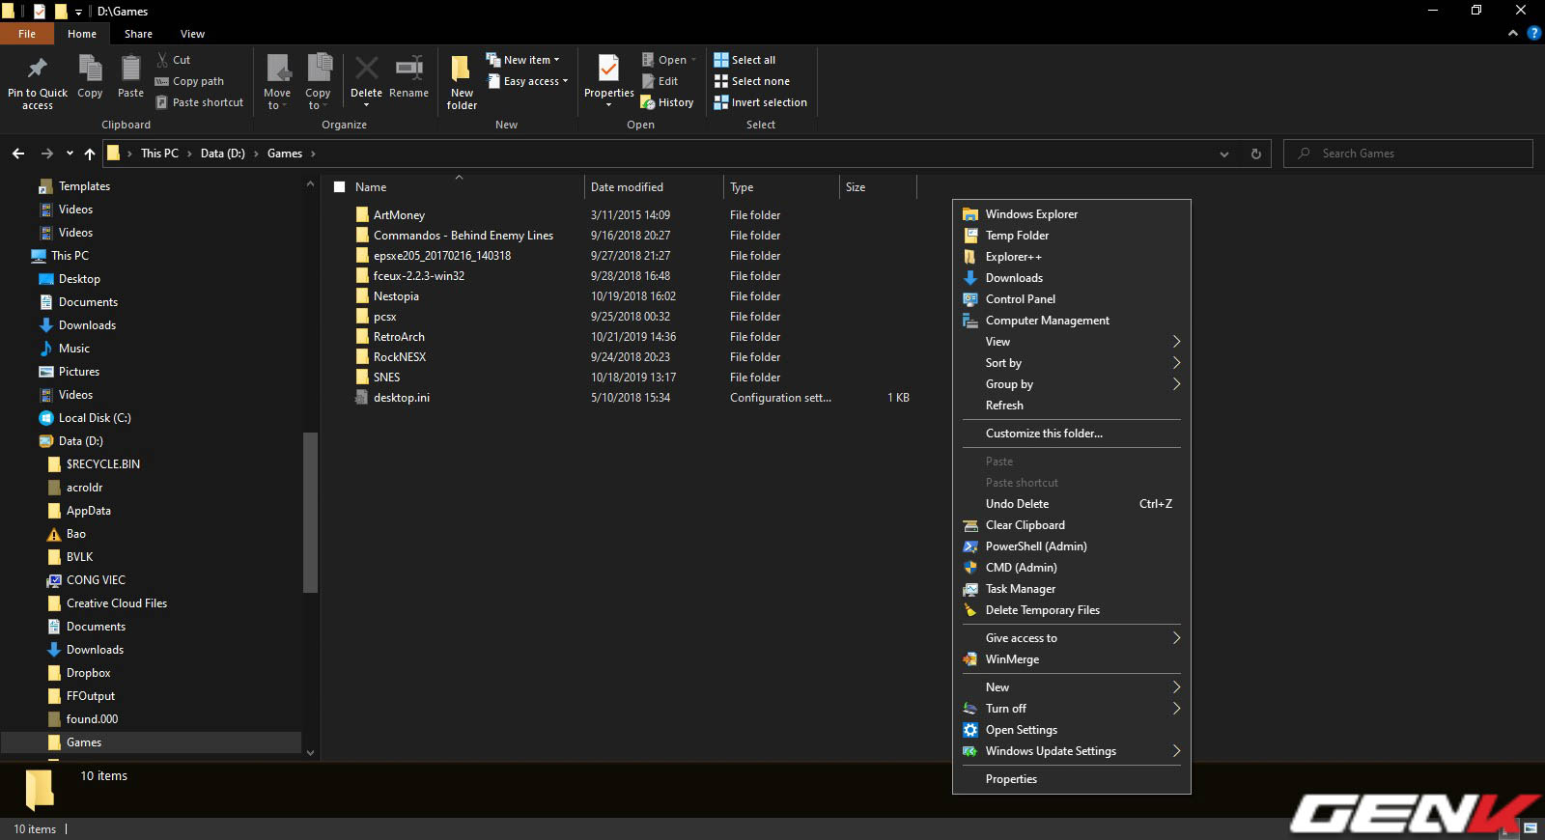Click the Cut scissors command
This screenshot has width=1545, height=840.
(x=174, y=60)
